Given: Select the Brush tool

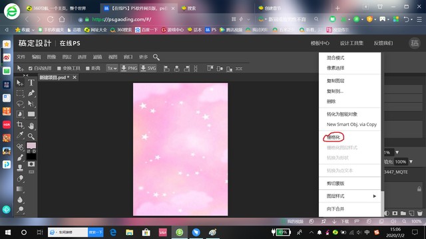Looking at the screenshot, I should click(x=20, y=157).
